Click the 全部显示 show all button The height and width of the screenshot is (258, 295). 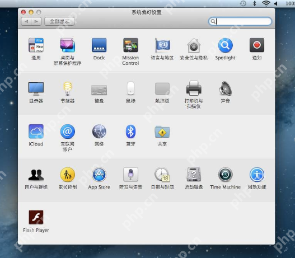click(x=59, y=21)
